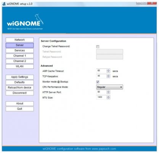Select the Server settings page
The image size is (159, 153).
tap(20, 45)
